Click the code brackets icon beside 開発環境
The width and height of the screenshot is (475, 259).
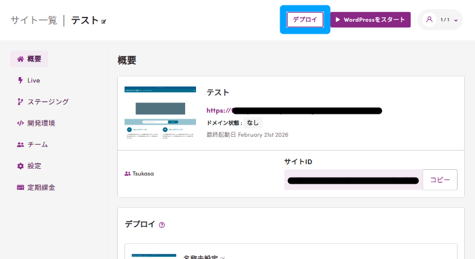pos(20,123)
